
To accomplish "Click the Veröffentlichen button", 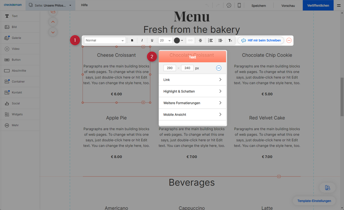I will tap(318, 6).
